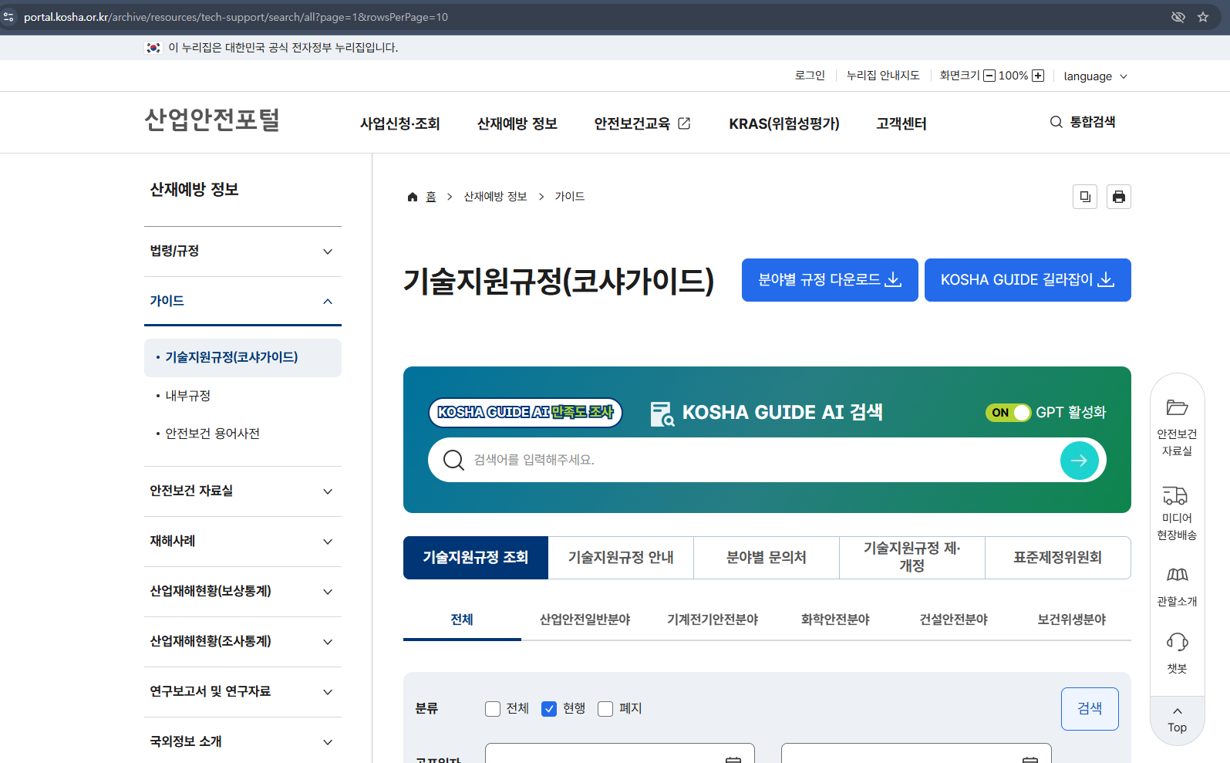This screenshot has width=1230, height=763.
Task: Open integrated search magnifier icon
Action: 1056,122
